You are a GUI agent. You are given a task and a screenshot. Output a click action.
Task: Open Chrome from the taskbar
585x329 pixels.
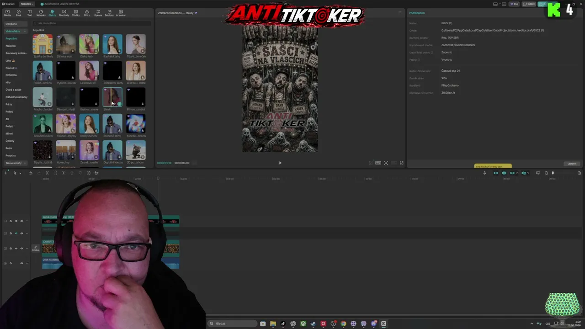(343, 324)
